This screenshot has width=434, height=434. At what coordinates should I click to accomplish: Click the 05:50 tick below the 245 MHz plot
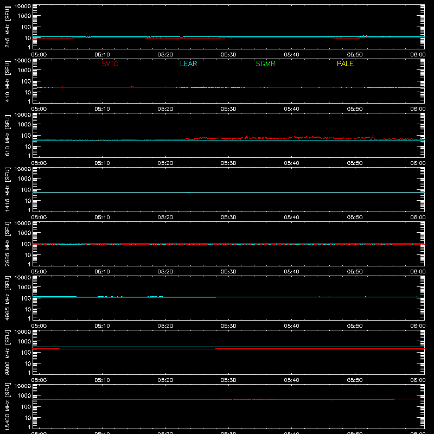pyautogui.click(x=355, y=55)
